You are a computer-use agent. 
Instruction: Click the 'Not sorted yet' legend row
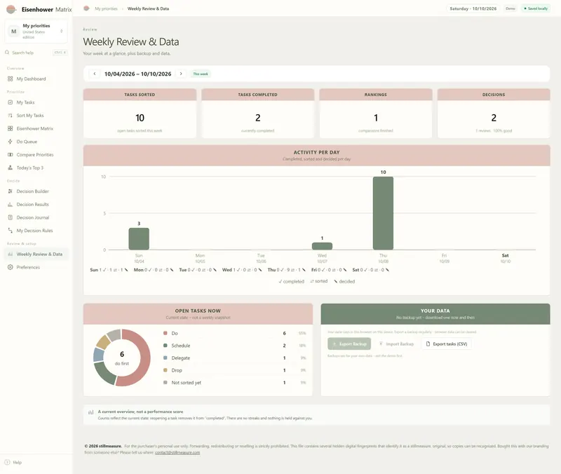pos(234,383)
